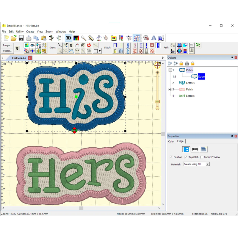Click the horizontal scrollbar thumb under canvas
Screen dimensions: 238x238
pyautogui.click(x=81, y=208)
